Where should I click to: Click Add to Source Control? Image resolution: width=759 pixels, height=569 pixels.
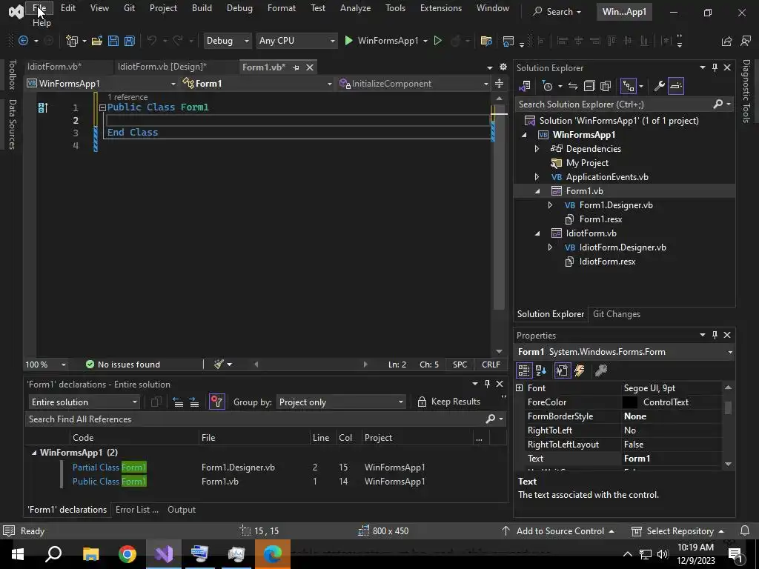(x=558, y=530)
